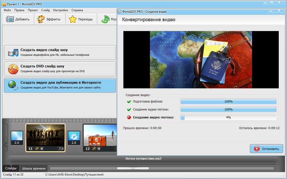Open the Справка menu
Screen dimensions: 287x179
coord(77,10)
